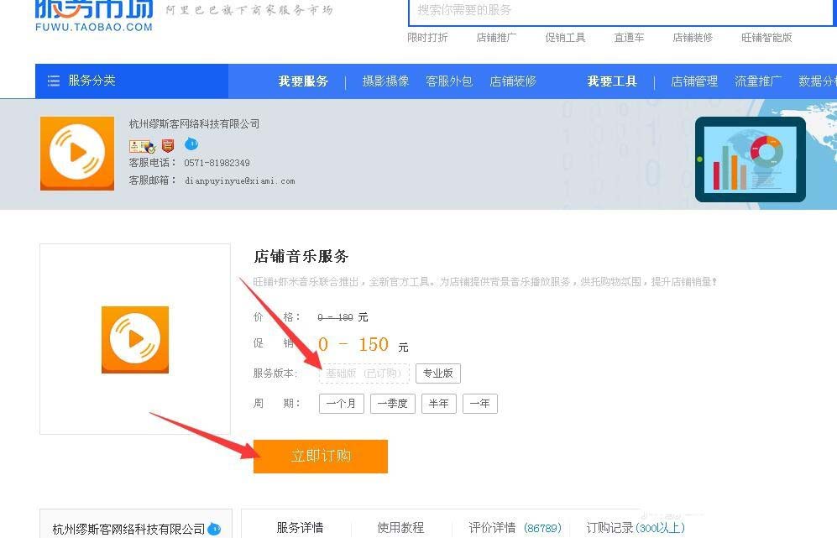Click the 立即订购 order button

tap(321, 457)
